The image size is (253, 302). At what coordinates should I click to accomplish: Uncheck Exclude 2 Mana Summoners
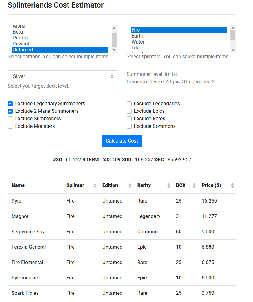point(10,111)
